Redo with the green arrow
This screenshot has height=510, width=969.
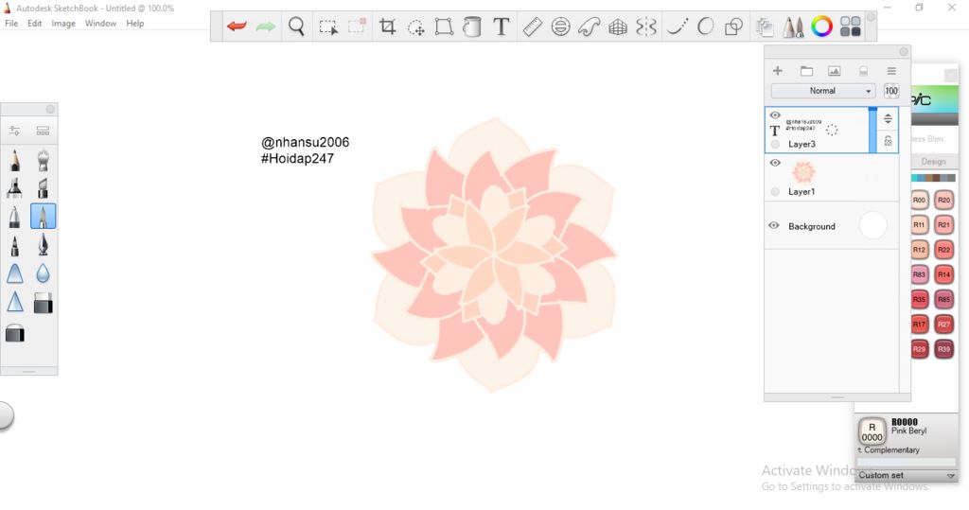click(x=266, y=26)
